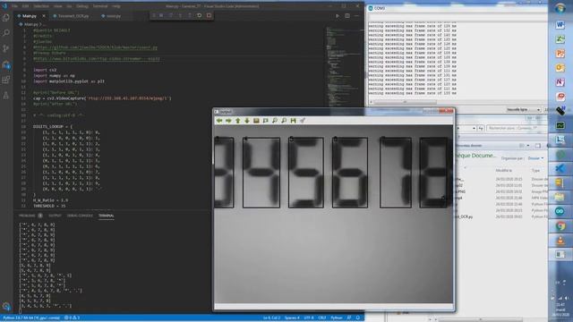Open the Run and Debug view in VS Code

6,64
